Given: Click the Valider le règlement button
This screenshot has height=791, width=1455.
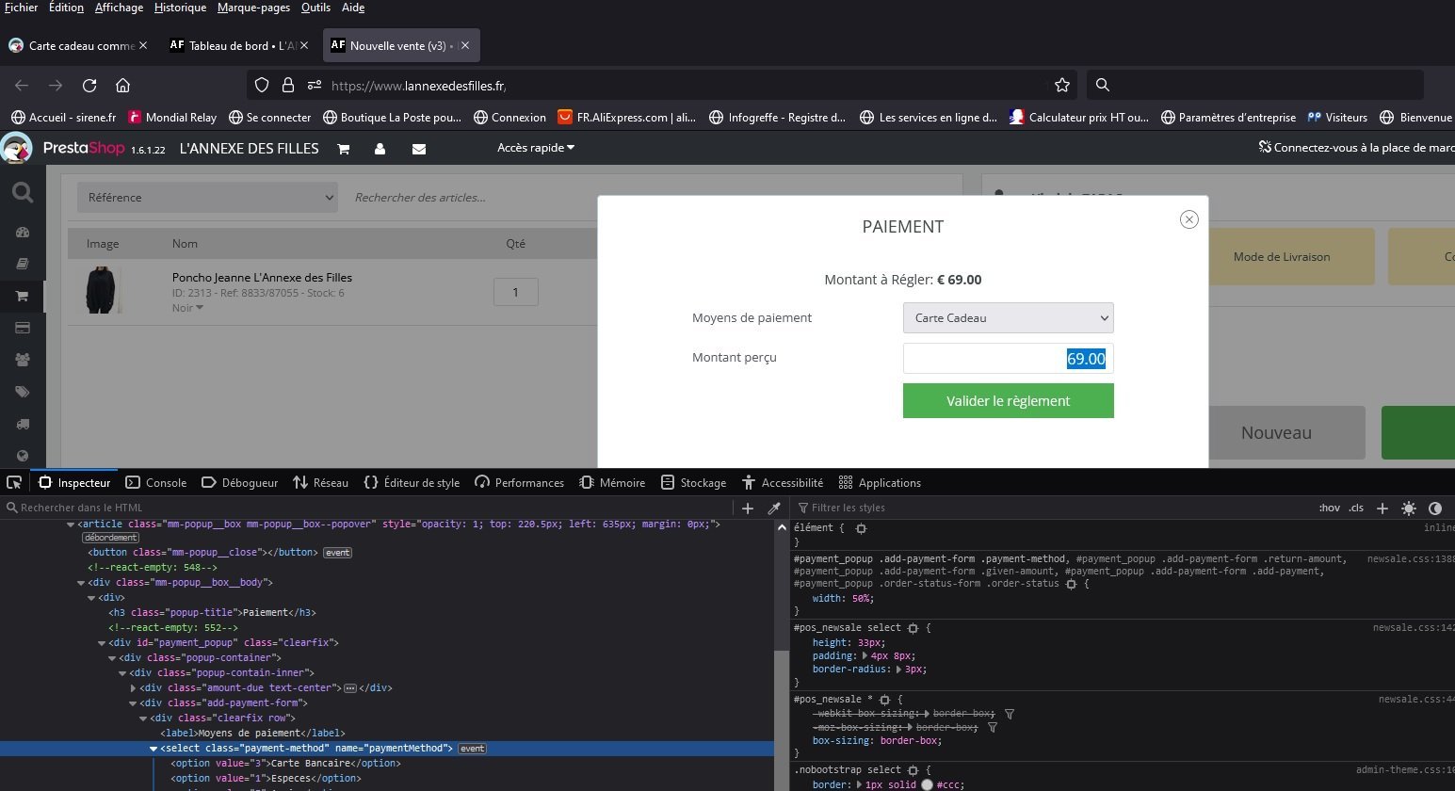Looking at the screenshot, I should click(x=1008, y=400).
